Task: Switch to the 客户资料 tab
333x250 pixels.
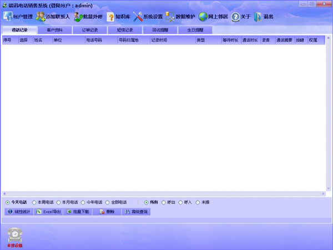Action: coord(54,30)
